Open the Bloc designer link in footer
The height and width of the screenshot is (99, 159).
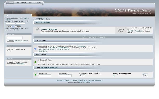pos(81,82)
